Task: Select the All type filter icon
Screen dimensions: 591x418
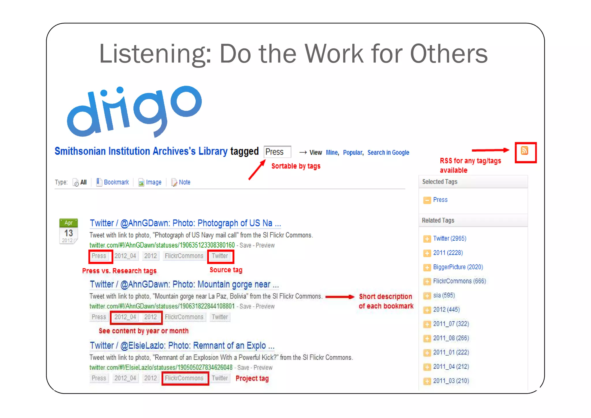Action: click(x=76, y=182)
